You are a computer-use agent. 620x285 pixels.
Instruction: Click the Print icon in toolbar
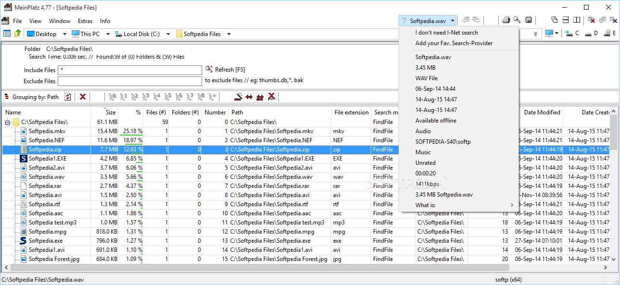506,20
